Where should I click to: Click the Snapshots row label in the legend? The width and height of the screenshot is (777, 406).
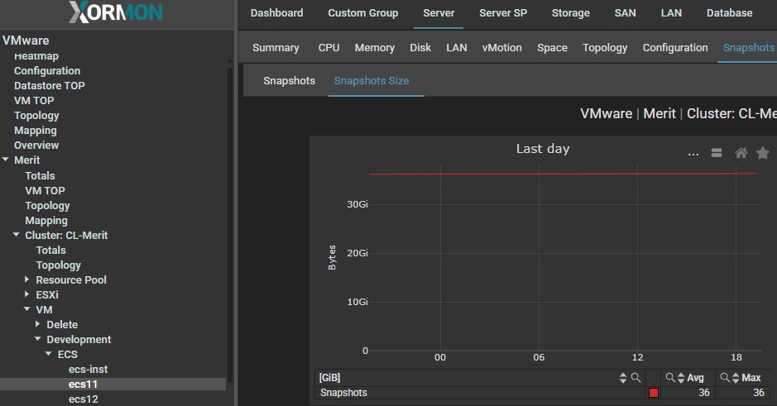click(x=343, y=393)
